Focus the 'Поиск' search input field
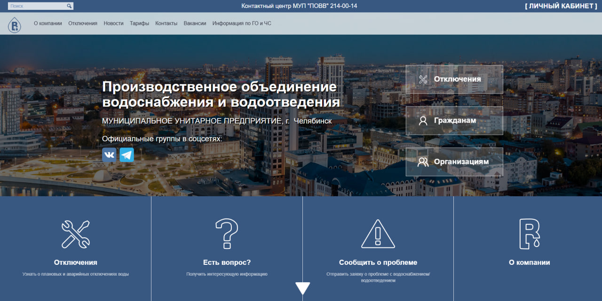This screenshot has height=301, width=602. point(37,6)
